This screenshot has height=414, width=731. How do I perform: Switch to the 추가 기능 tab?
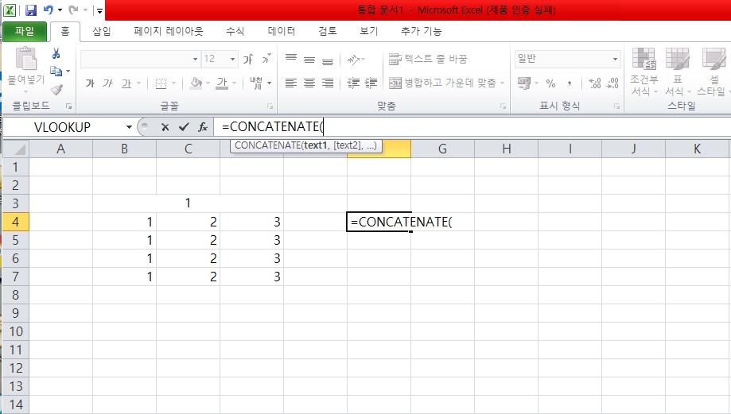pos(421,31)
